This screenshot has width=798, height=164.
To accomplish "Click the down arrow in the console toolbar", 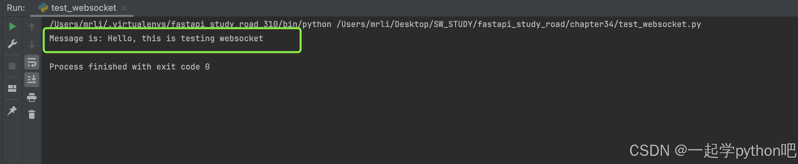I will pyautogui.click(x=32, y=45).
